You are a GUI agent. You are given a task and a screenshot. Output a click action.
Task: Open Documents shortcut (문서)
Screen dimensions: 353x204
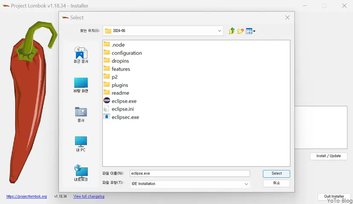coord(81,114)
